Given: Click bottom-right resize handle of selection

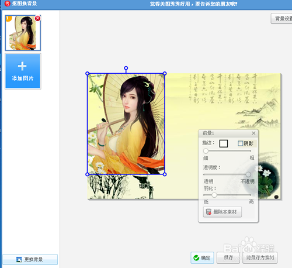Looking at the screenshot, I should 165,174.
